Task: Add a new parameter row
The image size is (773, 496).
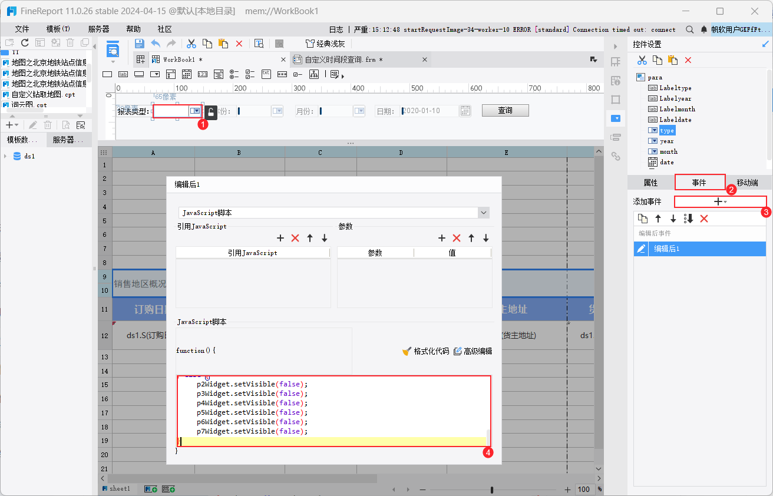Action: tap(441, 238)
